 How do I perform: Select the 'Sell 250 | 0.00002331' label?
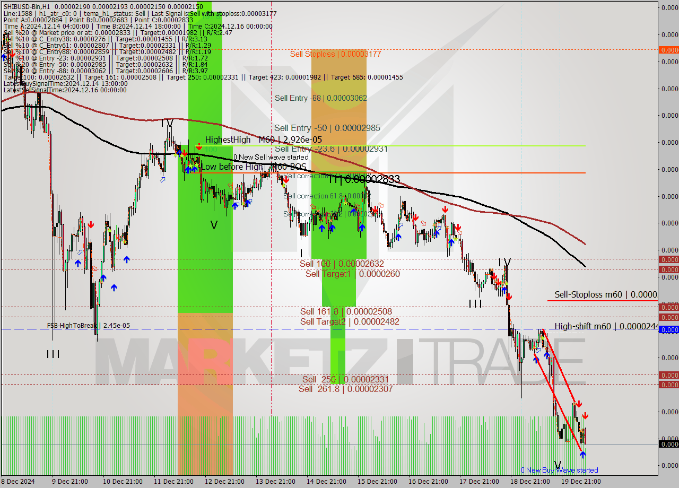[345, 379]
